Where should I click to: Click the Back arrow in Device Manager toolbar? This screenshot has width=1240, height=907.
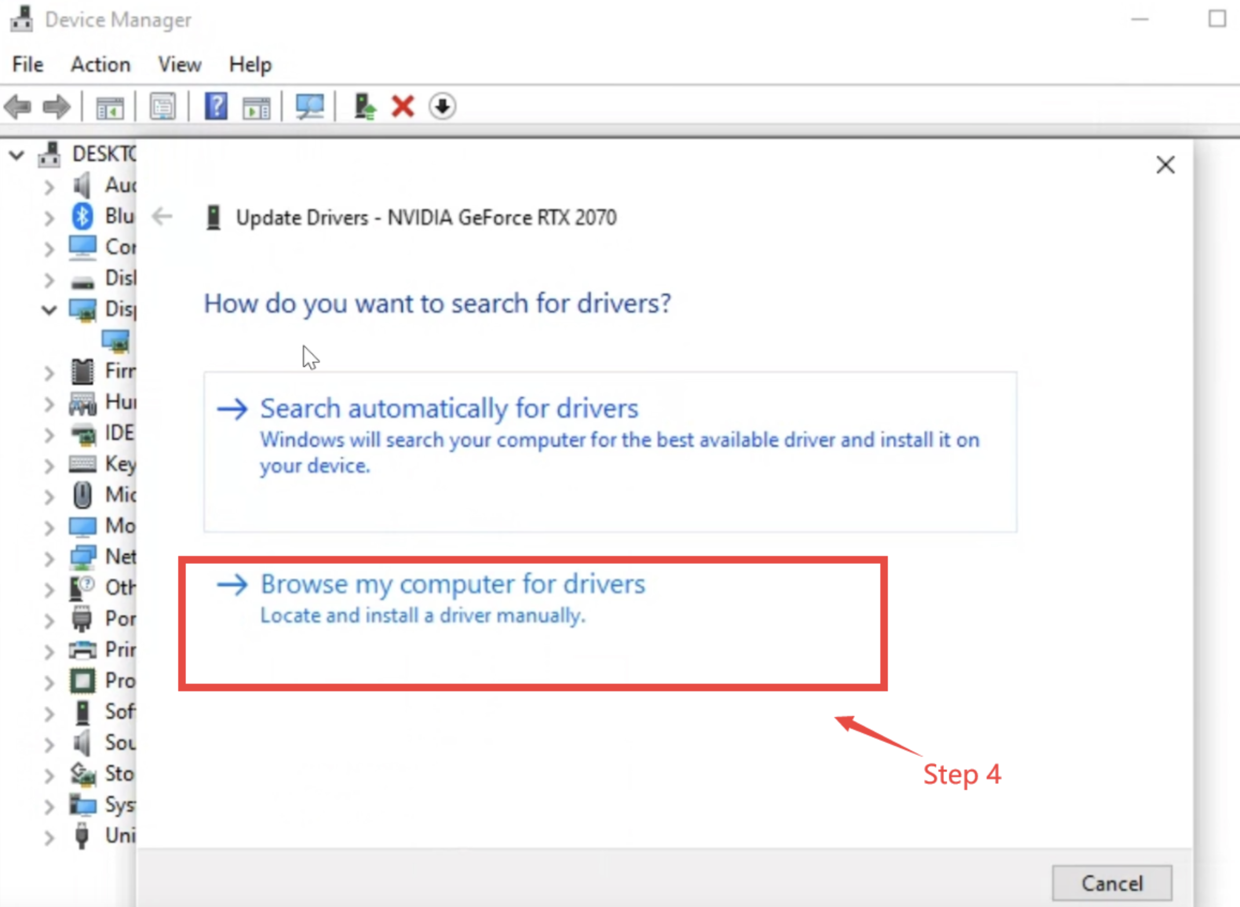pyautogui.click(x=17, y=106)
